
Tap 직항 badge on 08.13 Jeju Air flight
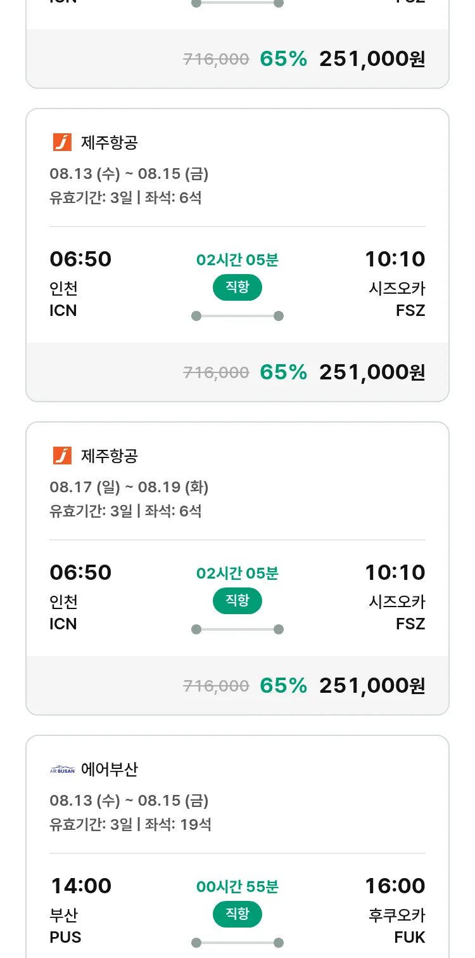[x=237, y=287]
